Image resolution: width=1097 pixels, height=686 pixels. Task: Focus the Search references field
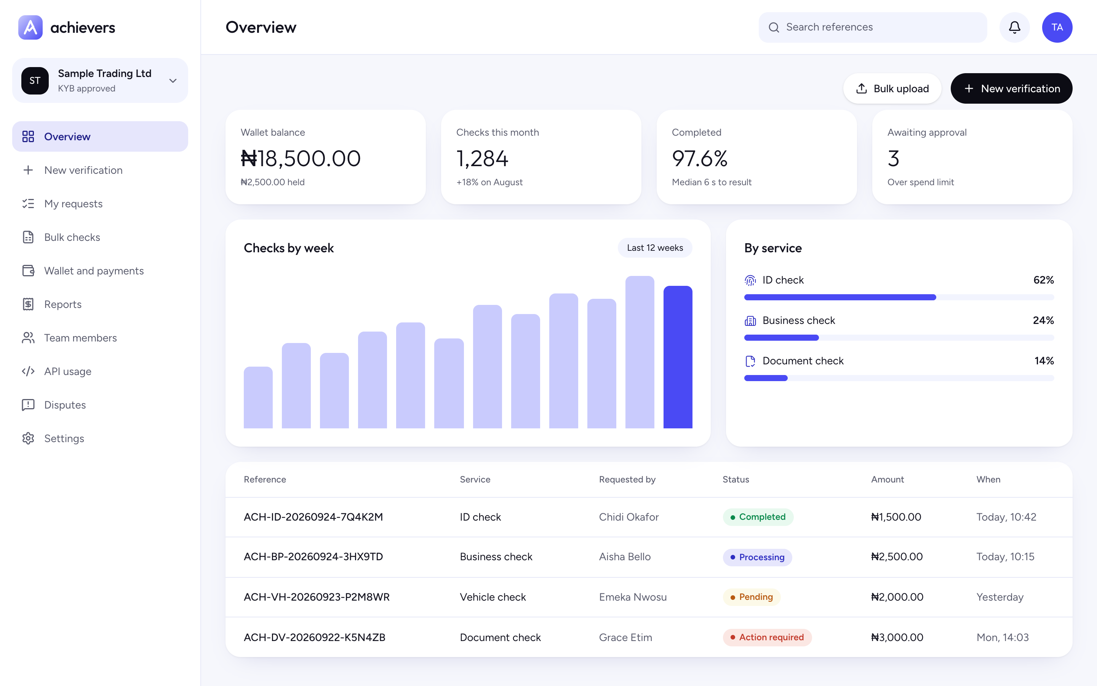873,27
